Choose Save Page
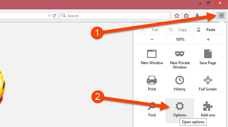 [x=208, y=57]
